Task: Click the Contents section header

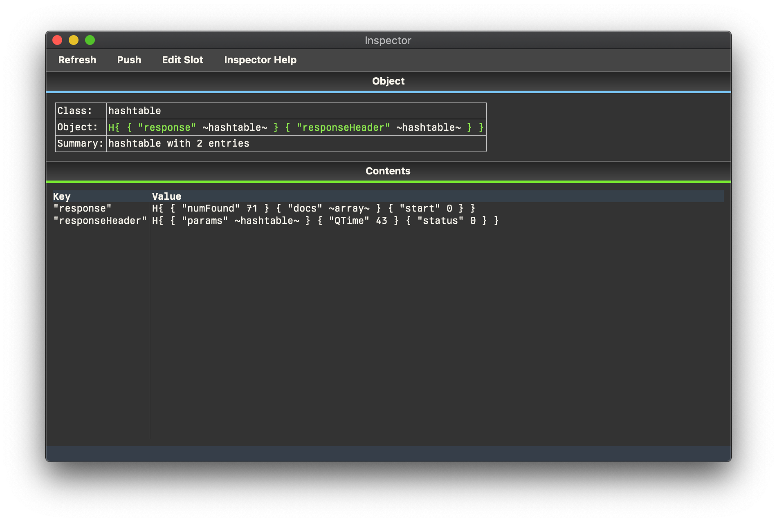Action: click(388, 171)
